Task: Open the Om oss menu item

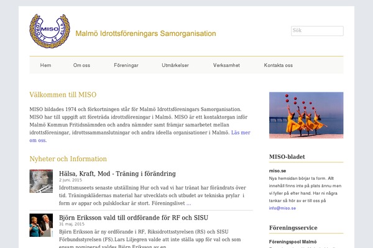Action: tap(81, 65)
